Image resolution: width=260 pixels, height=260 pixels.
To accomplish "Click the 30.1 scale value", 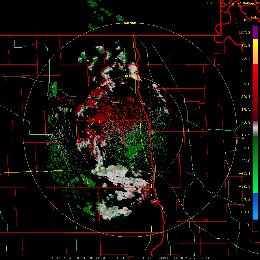I will 246,97.
